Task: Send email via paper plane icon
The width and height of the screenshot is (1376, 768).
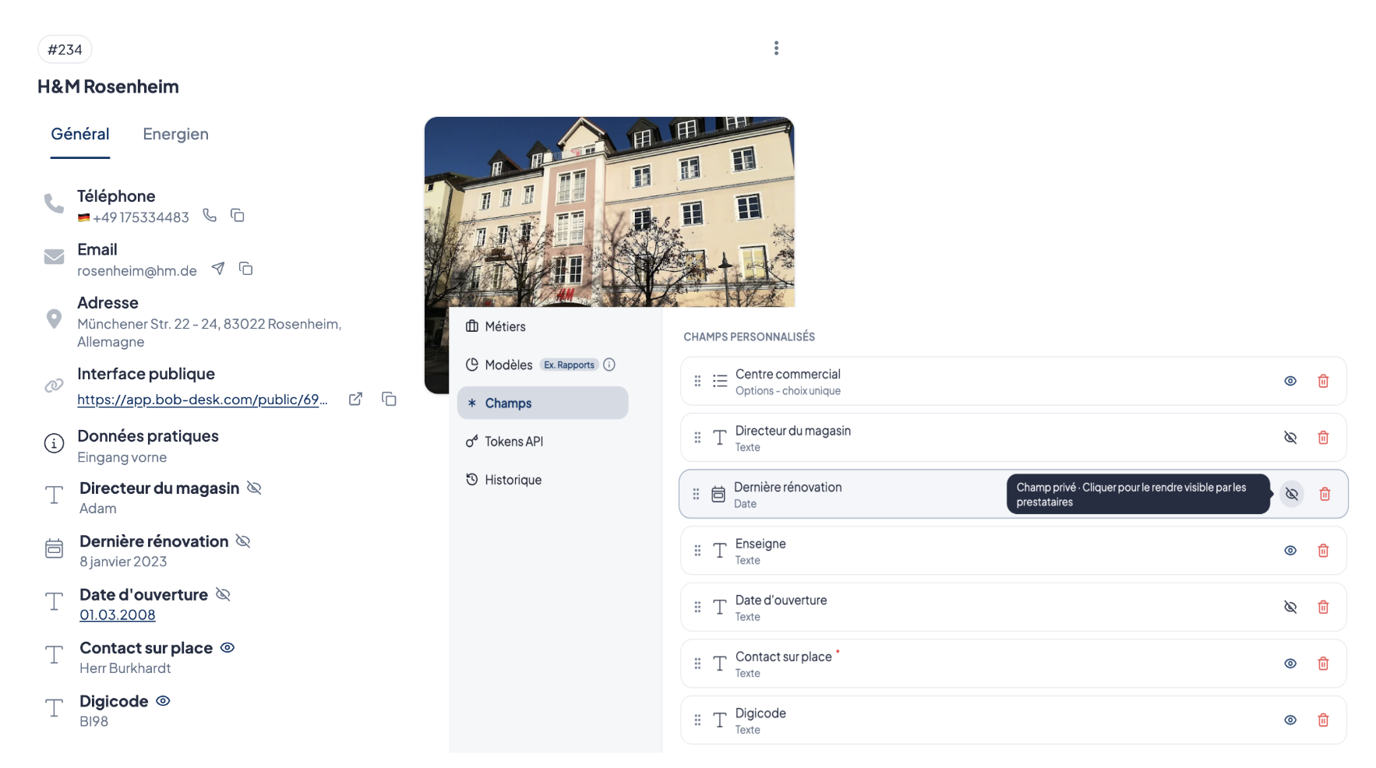Action: point(218,269)
